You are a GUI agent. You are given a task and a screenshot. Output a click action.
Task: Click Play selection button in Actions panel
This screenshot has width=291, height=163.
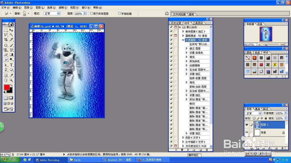coord(188,150)
